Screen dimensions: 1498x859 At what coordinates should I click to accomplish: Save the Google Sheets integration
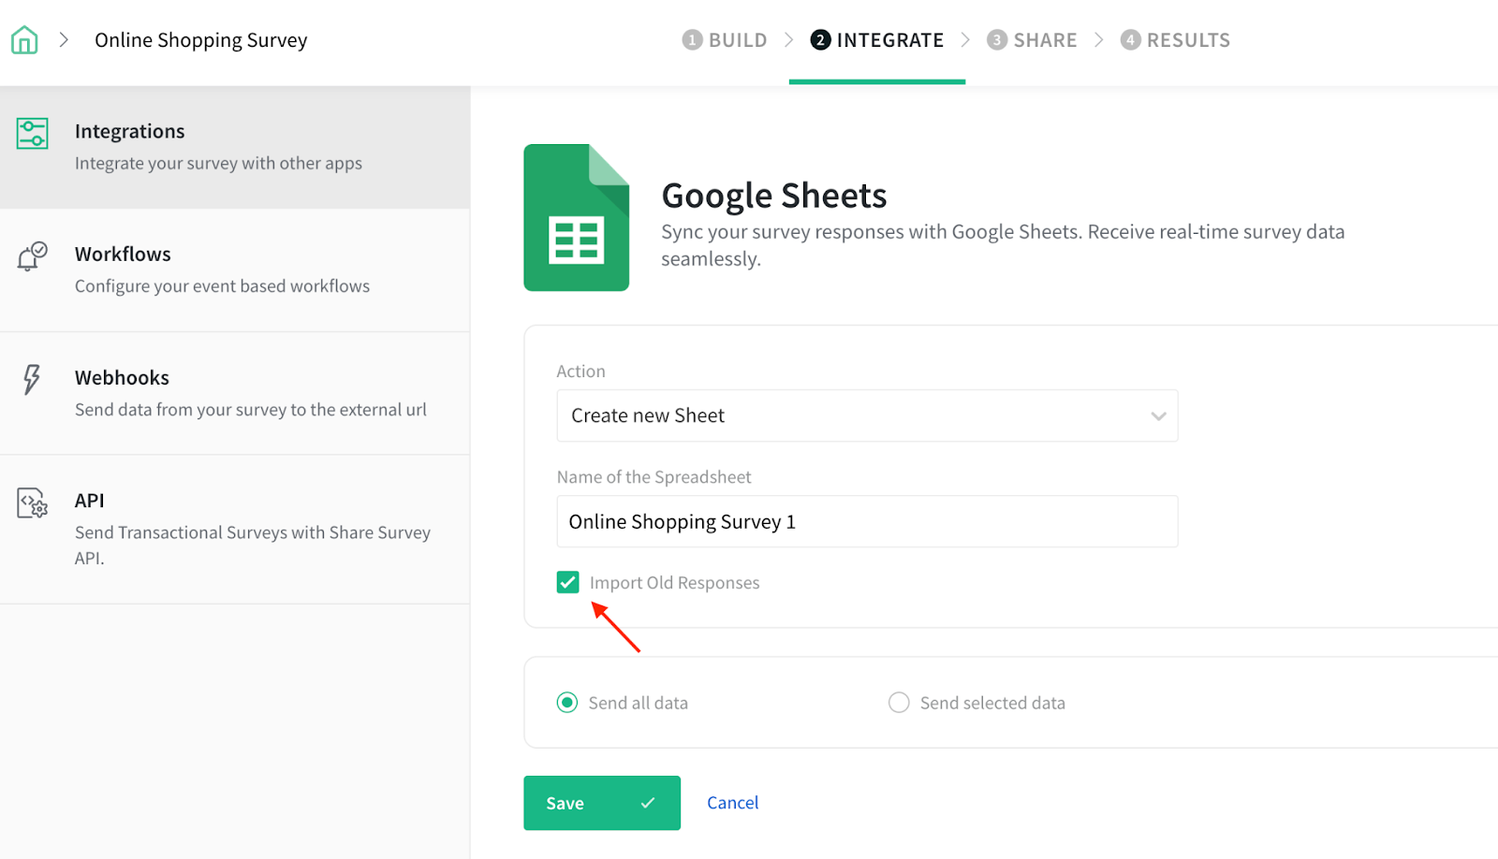point(602,803)
